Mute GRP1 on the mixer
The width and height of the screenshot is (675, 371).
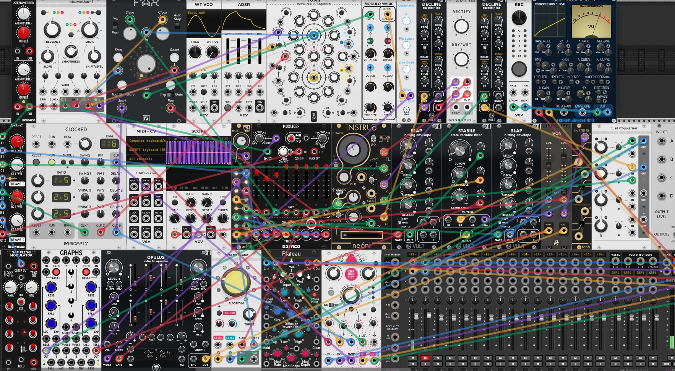[x=615, y=358]
